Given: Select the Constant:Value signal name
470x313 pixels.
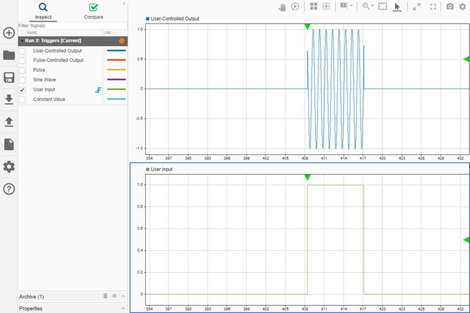Looking at the screenshot, I should [x=49, y=99].
